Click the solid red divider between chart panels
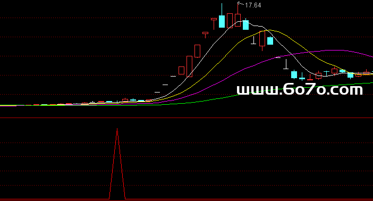The height and width of the screenshot is (201, 373). [x=186, y=118]
